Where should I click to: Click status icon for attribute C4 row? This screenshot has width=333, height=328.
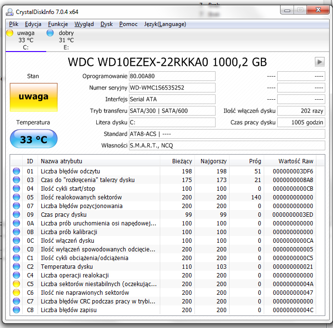tap(16, 276)
